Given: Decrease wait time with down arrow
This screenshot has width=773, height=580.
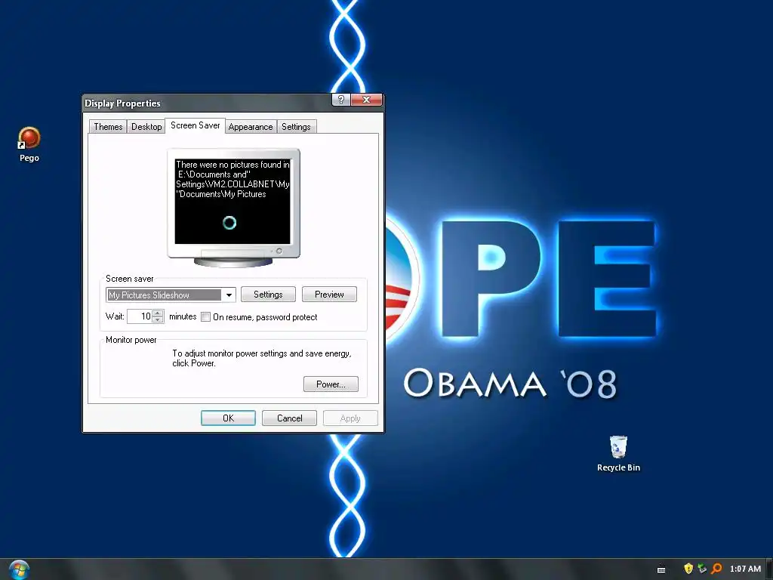Looking at the screenshot, I should [158, 319].
